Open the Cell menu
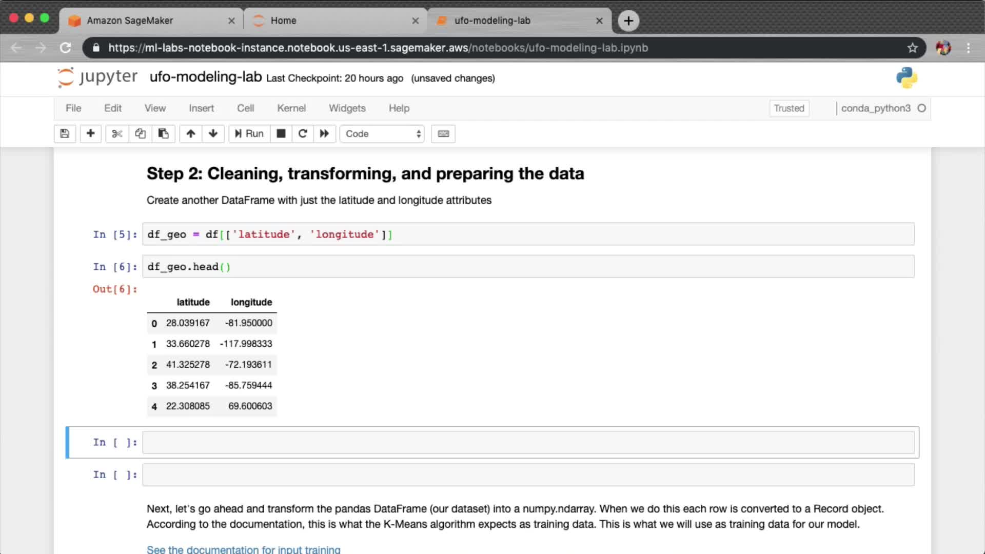 (245, 108)
